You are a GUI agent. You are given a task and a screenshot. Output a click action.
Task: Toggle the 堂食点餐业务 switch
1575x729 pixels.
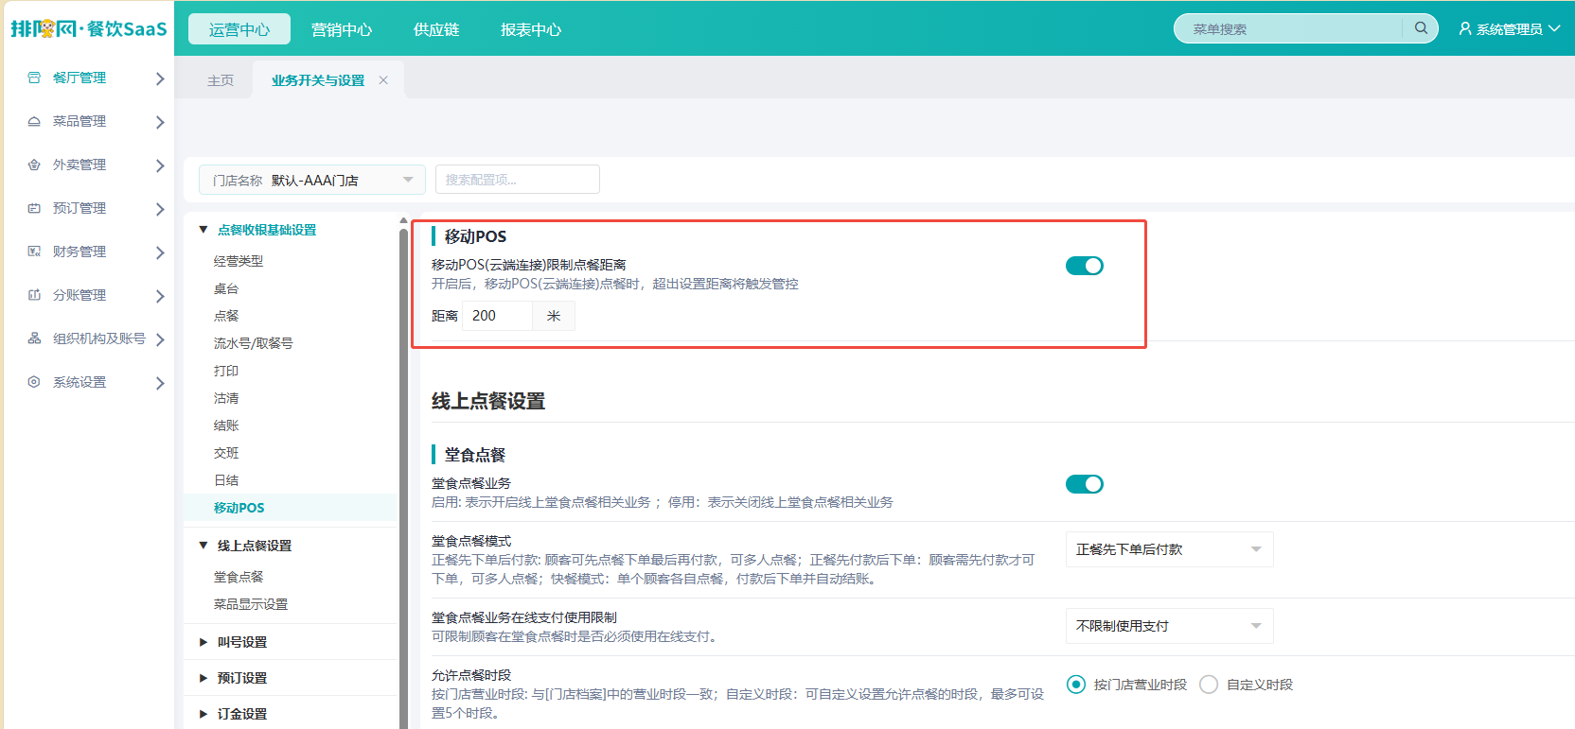(x=1085, y=484)
